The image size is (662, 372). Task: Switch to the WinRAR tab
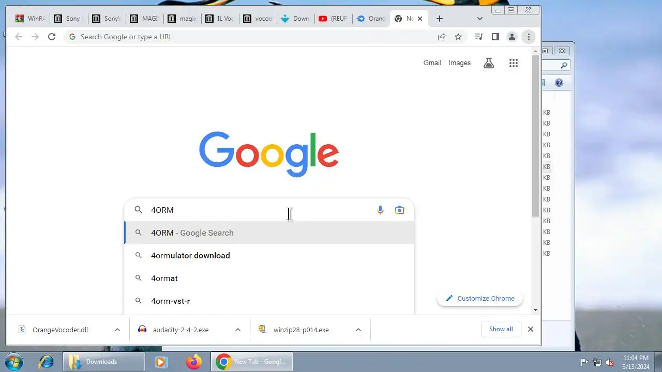(x=31, y=19)
